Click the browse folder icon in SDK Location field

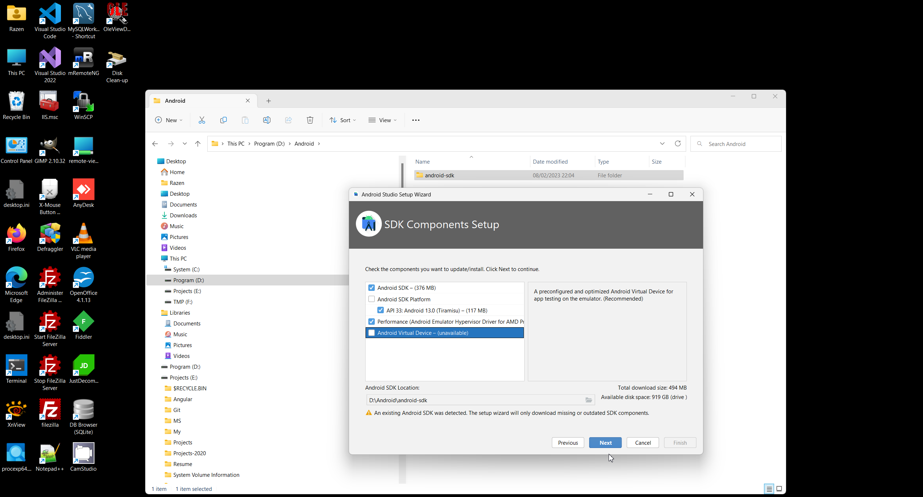[588, 400]
